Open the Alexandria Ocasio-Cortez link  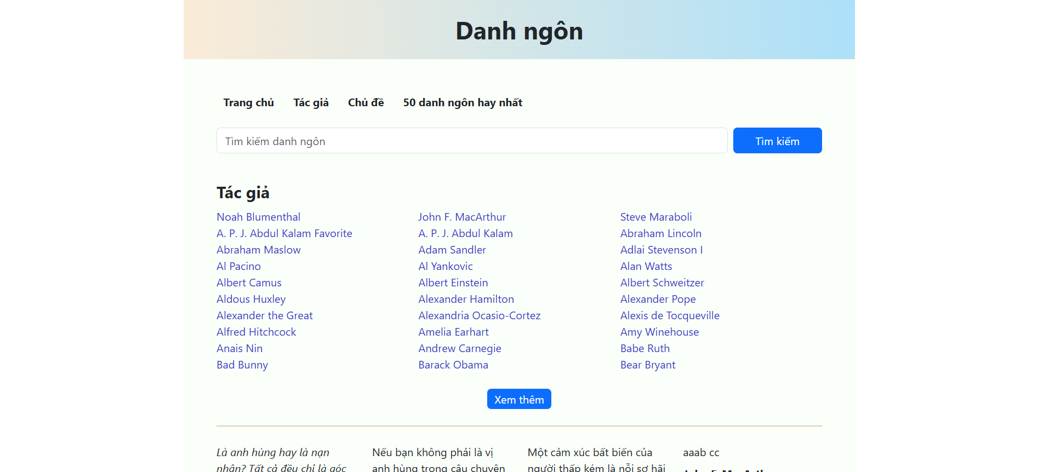pyautogui.click(x=479, y=315)
